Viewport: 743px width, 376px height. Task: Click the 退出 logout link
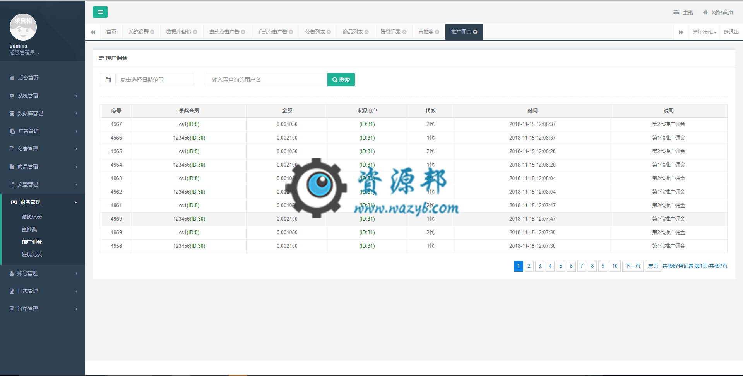(731, 32)
